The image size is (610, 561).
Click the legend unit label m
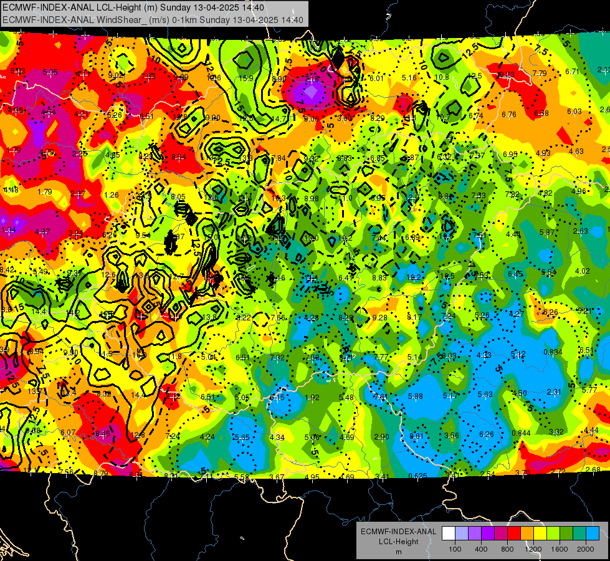(x=398, y=552)
